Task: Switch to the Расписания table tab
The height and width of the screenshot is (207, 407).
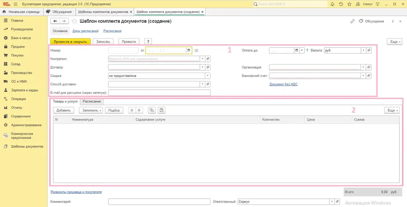Action: [x=92, y=101]
